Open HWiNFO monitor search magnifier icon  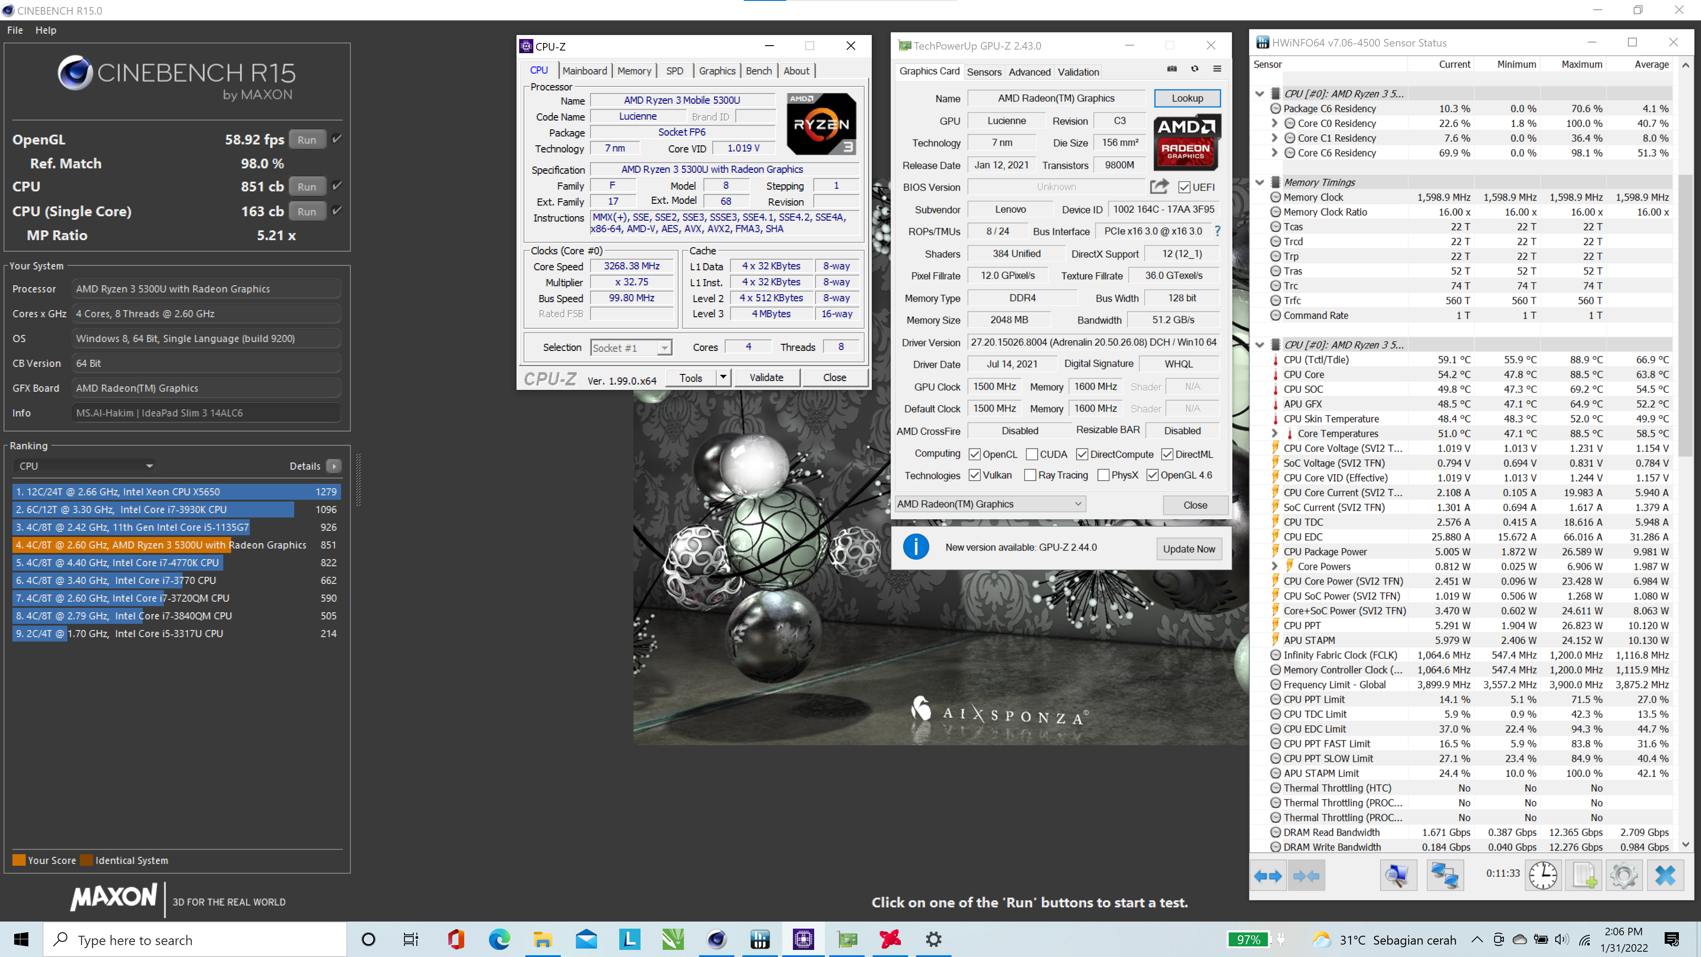pos(1397,876)
